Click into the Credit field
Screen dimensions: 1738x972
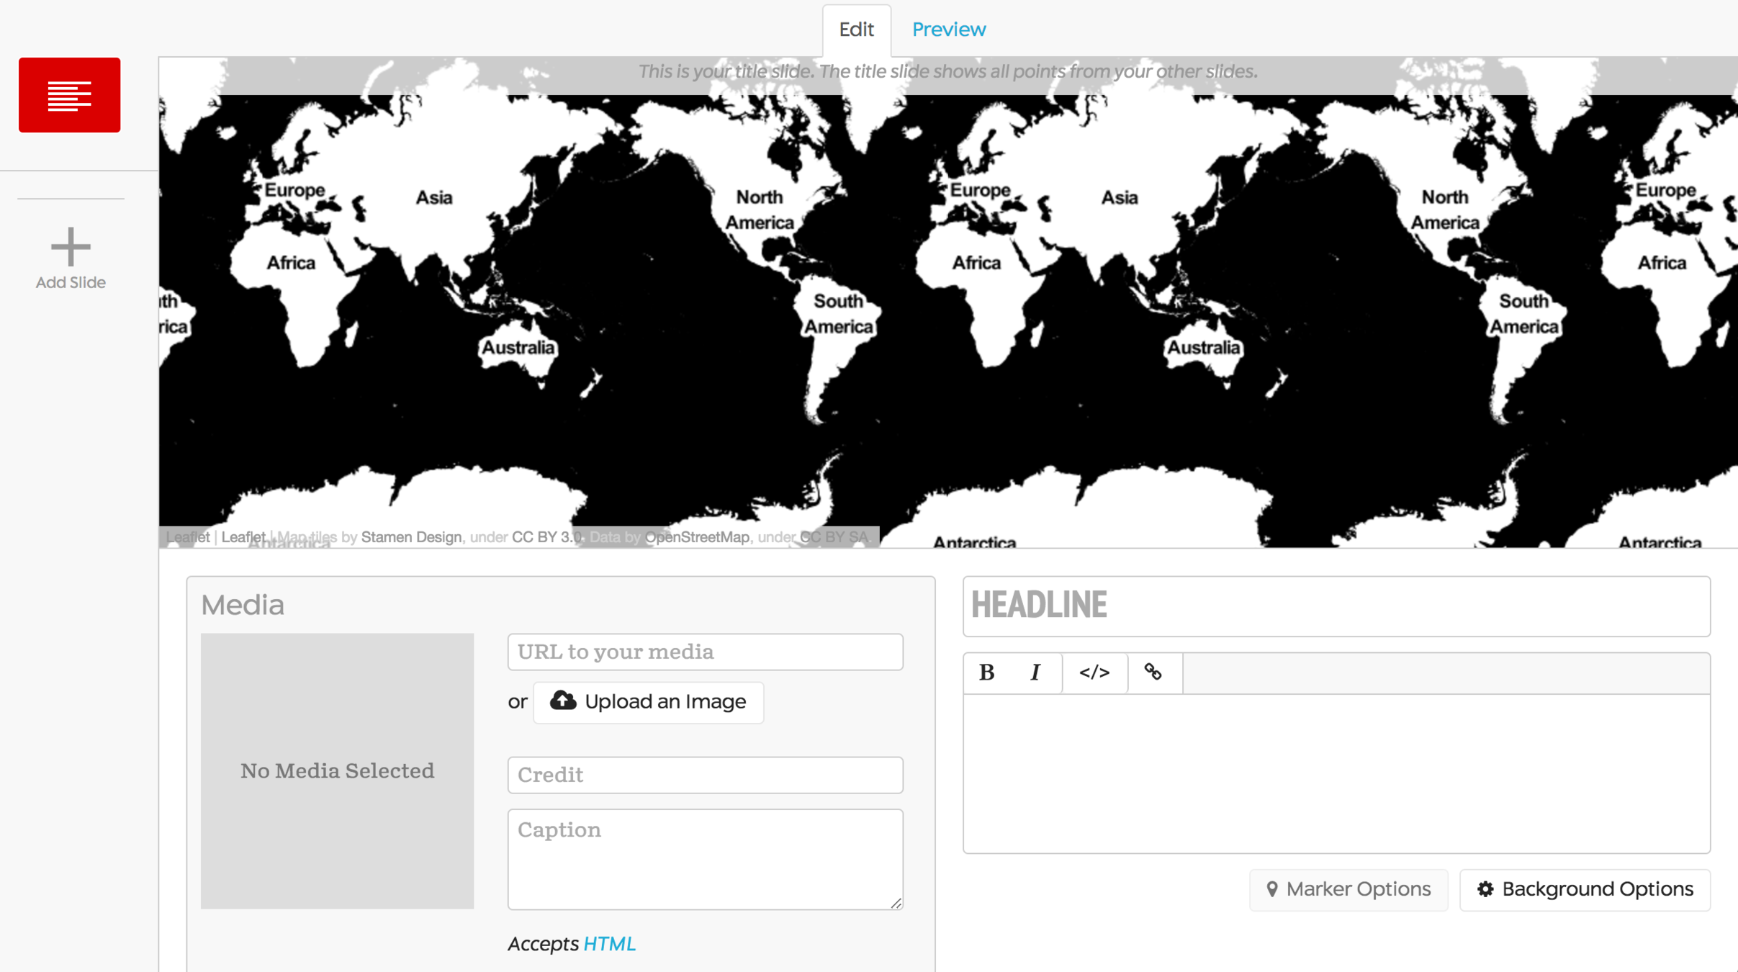(705, 775)
